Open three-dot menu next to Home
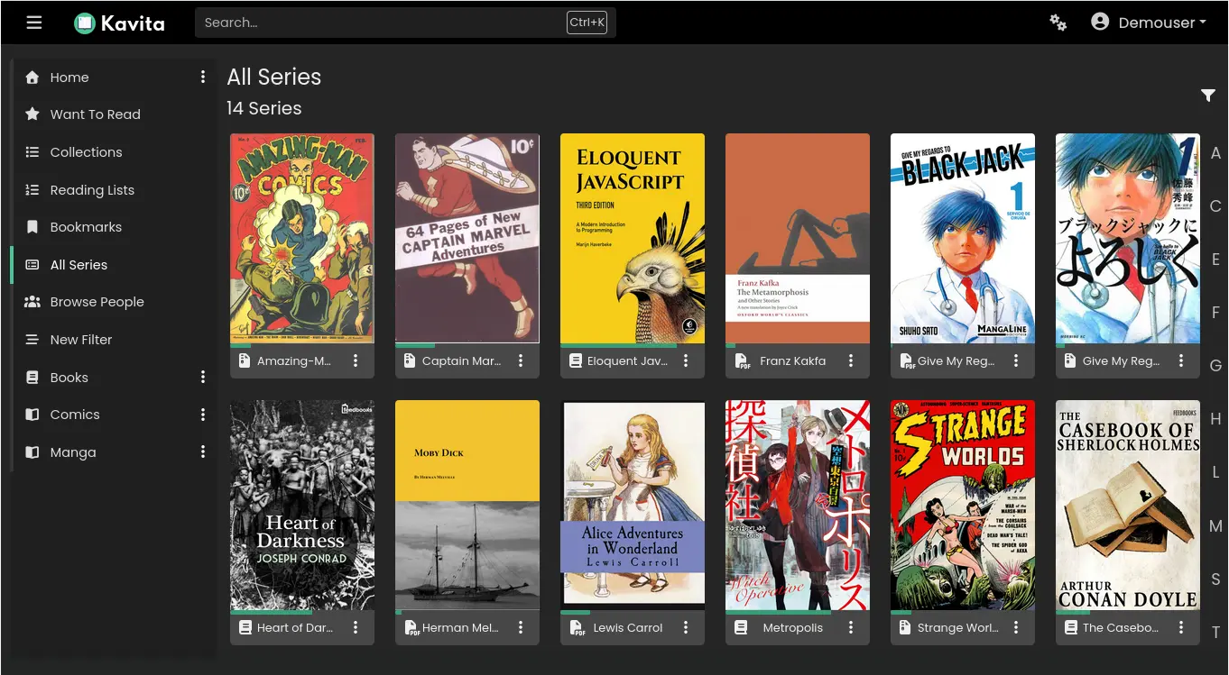Image resolution: width=1229 pixels, height=675 pixels. [203, 78]
